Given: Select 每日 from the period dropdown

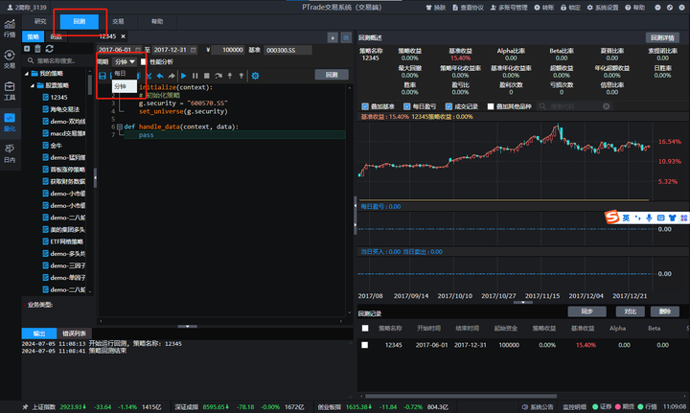Looking at the screenshot, I should (120, 74).
